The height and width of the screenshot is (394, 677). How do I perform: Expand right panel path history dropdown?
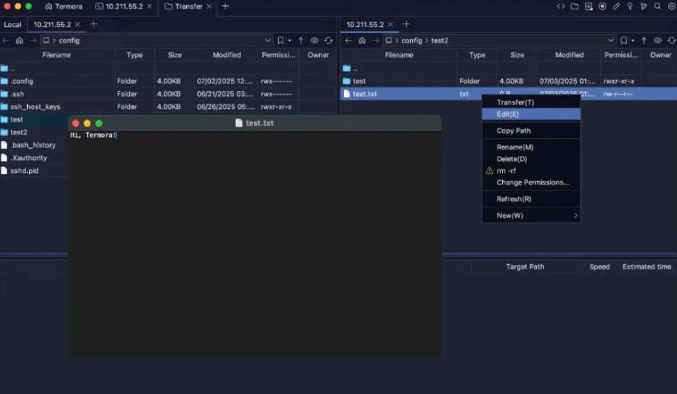(611, 40)
